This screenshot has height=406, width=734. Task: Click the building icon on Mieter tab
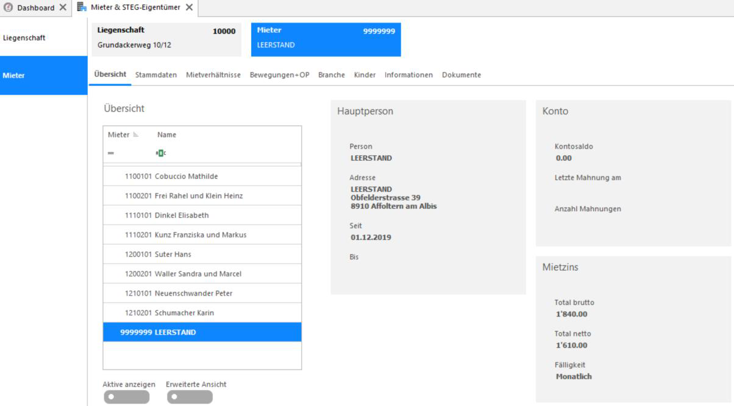coord(82,7)
